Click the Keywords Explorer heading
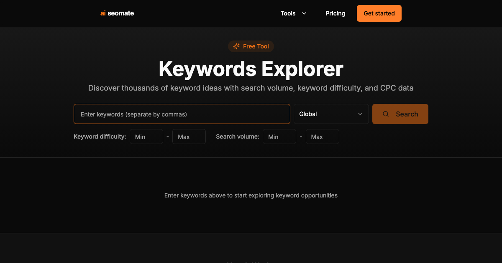The width and height of the screenshot is (502, 263). click(x=251, y=69)
